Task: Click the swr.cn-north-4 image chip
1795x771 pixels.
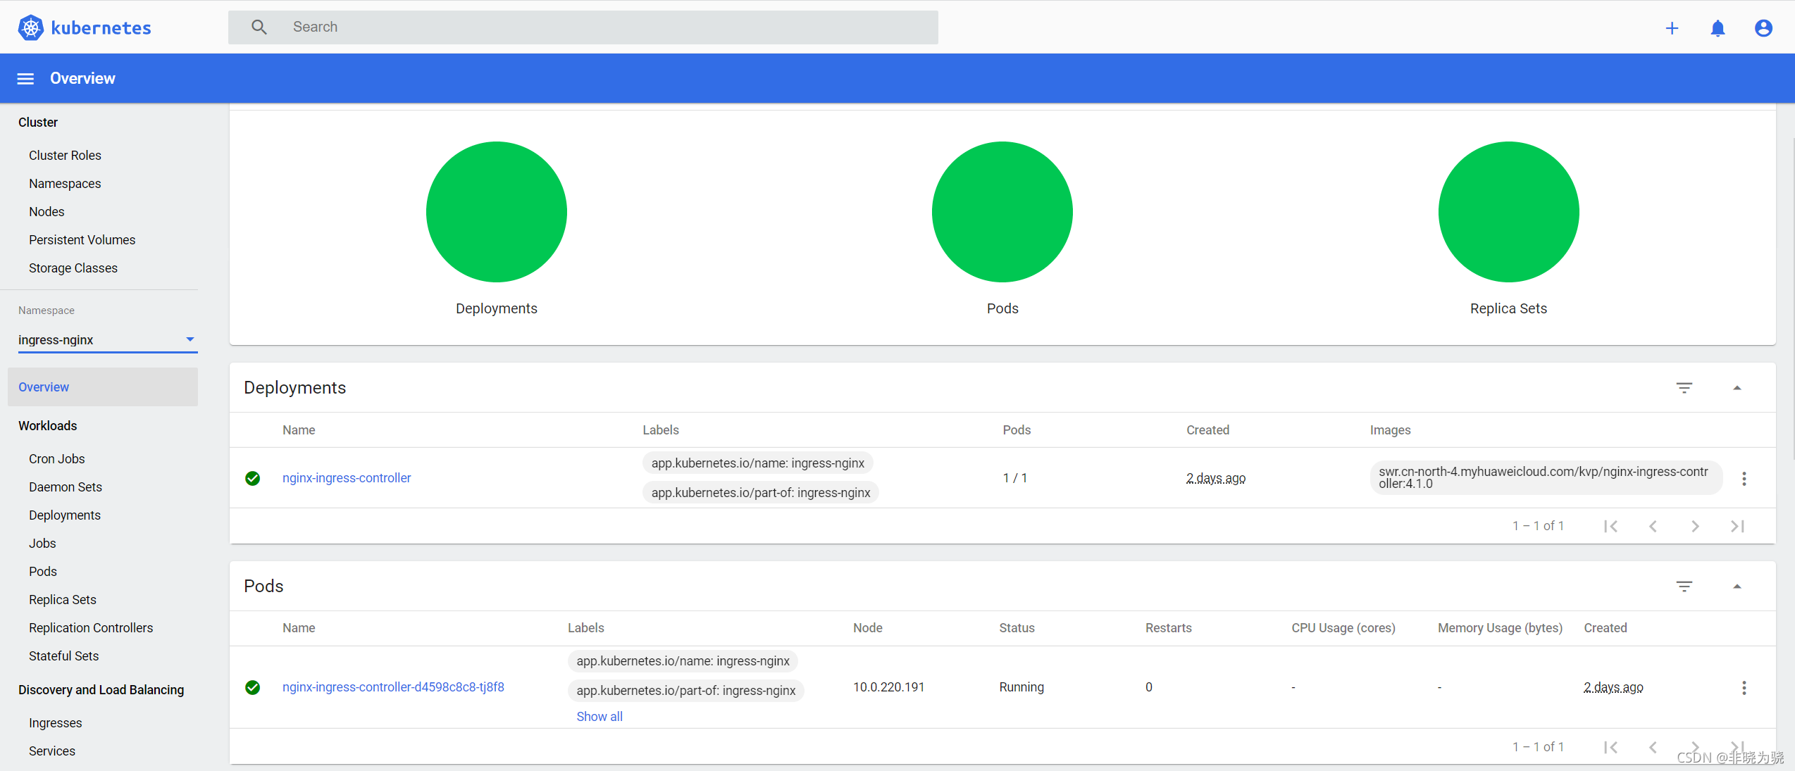Action: click(x=1546, y=477)
